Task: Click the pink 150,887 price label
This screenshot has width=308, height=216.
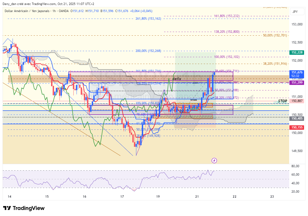Action: click(297, 101)
